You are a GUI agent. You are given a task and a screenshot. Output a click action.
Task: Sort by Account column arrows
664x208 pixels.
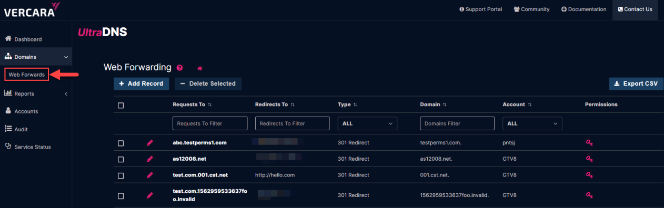click(x=530, y=105)
